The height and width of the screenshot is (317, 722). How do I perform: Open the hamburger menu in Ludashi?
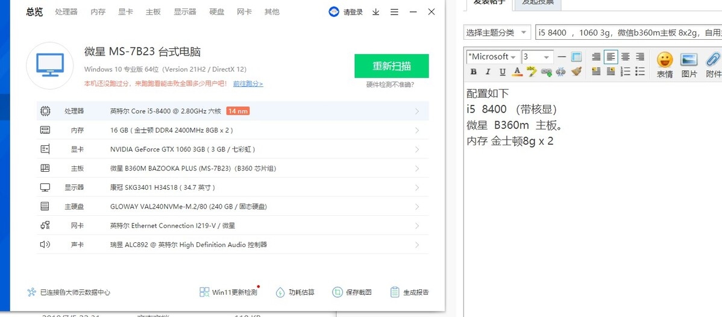(x=394, y=12)
